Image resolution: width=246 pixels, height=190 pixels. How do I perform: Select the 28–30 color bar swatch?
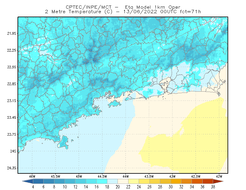pyautogui.click(x=165, y=181)
